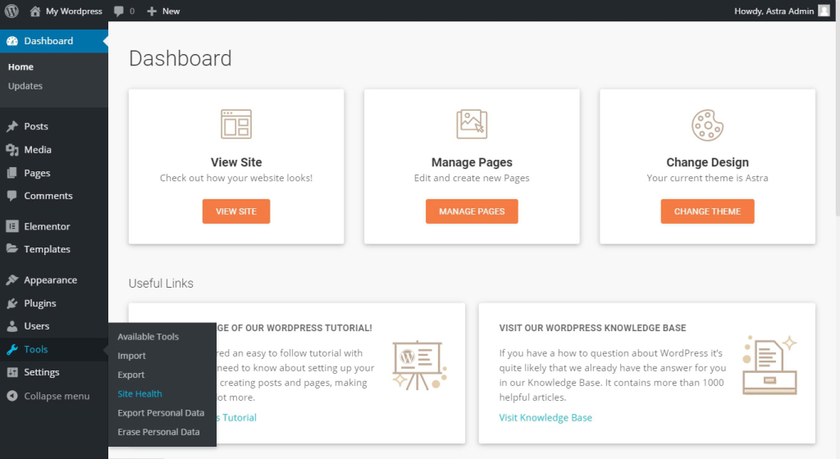Click the Appearance paintbrush icon
The width and height of the screenshot is (840, 459).
12,280
